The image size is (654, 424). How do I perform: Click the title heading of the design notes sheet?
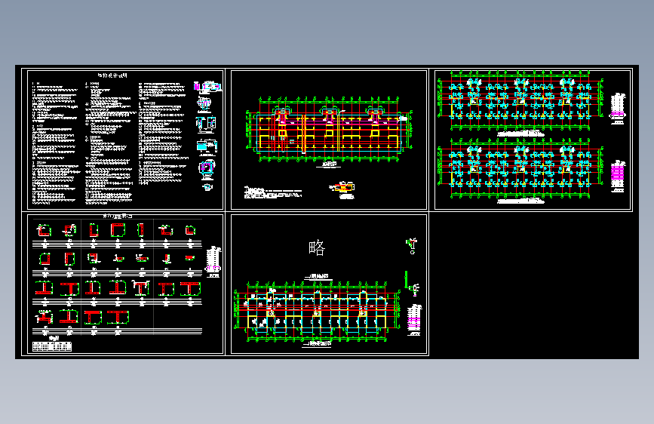(112, 75)
